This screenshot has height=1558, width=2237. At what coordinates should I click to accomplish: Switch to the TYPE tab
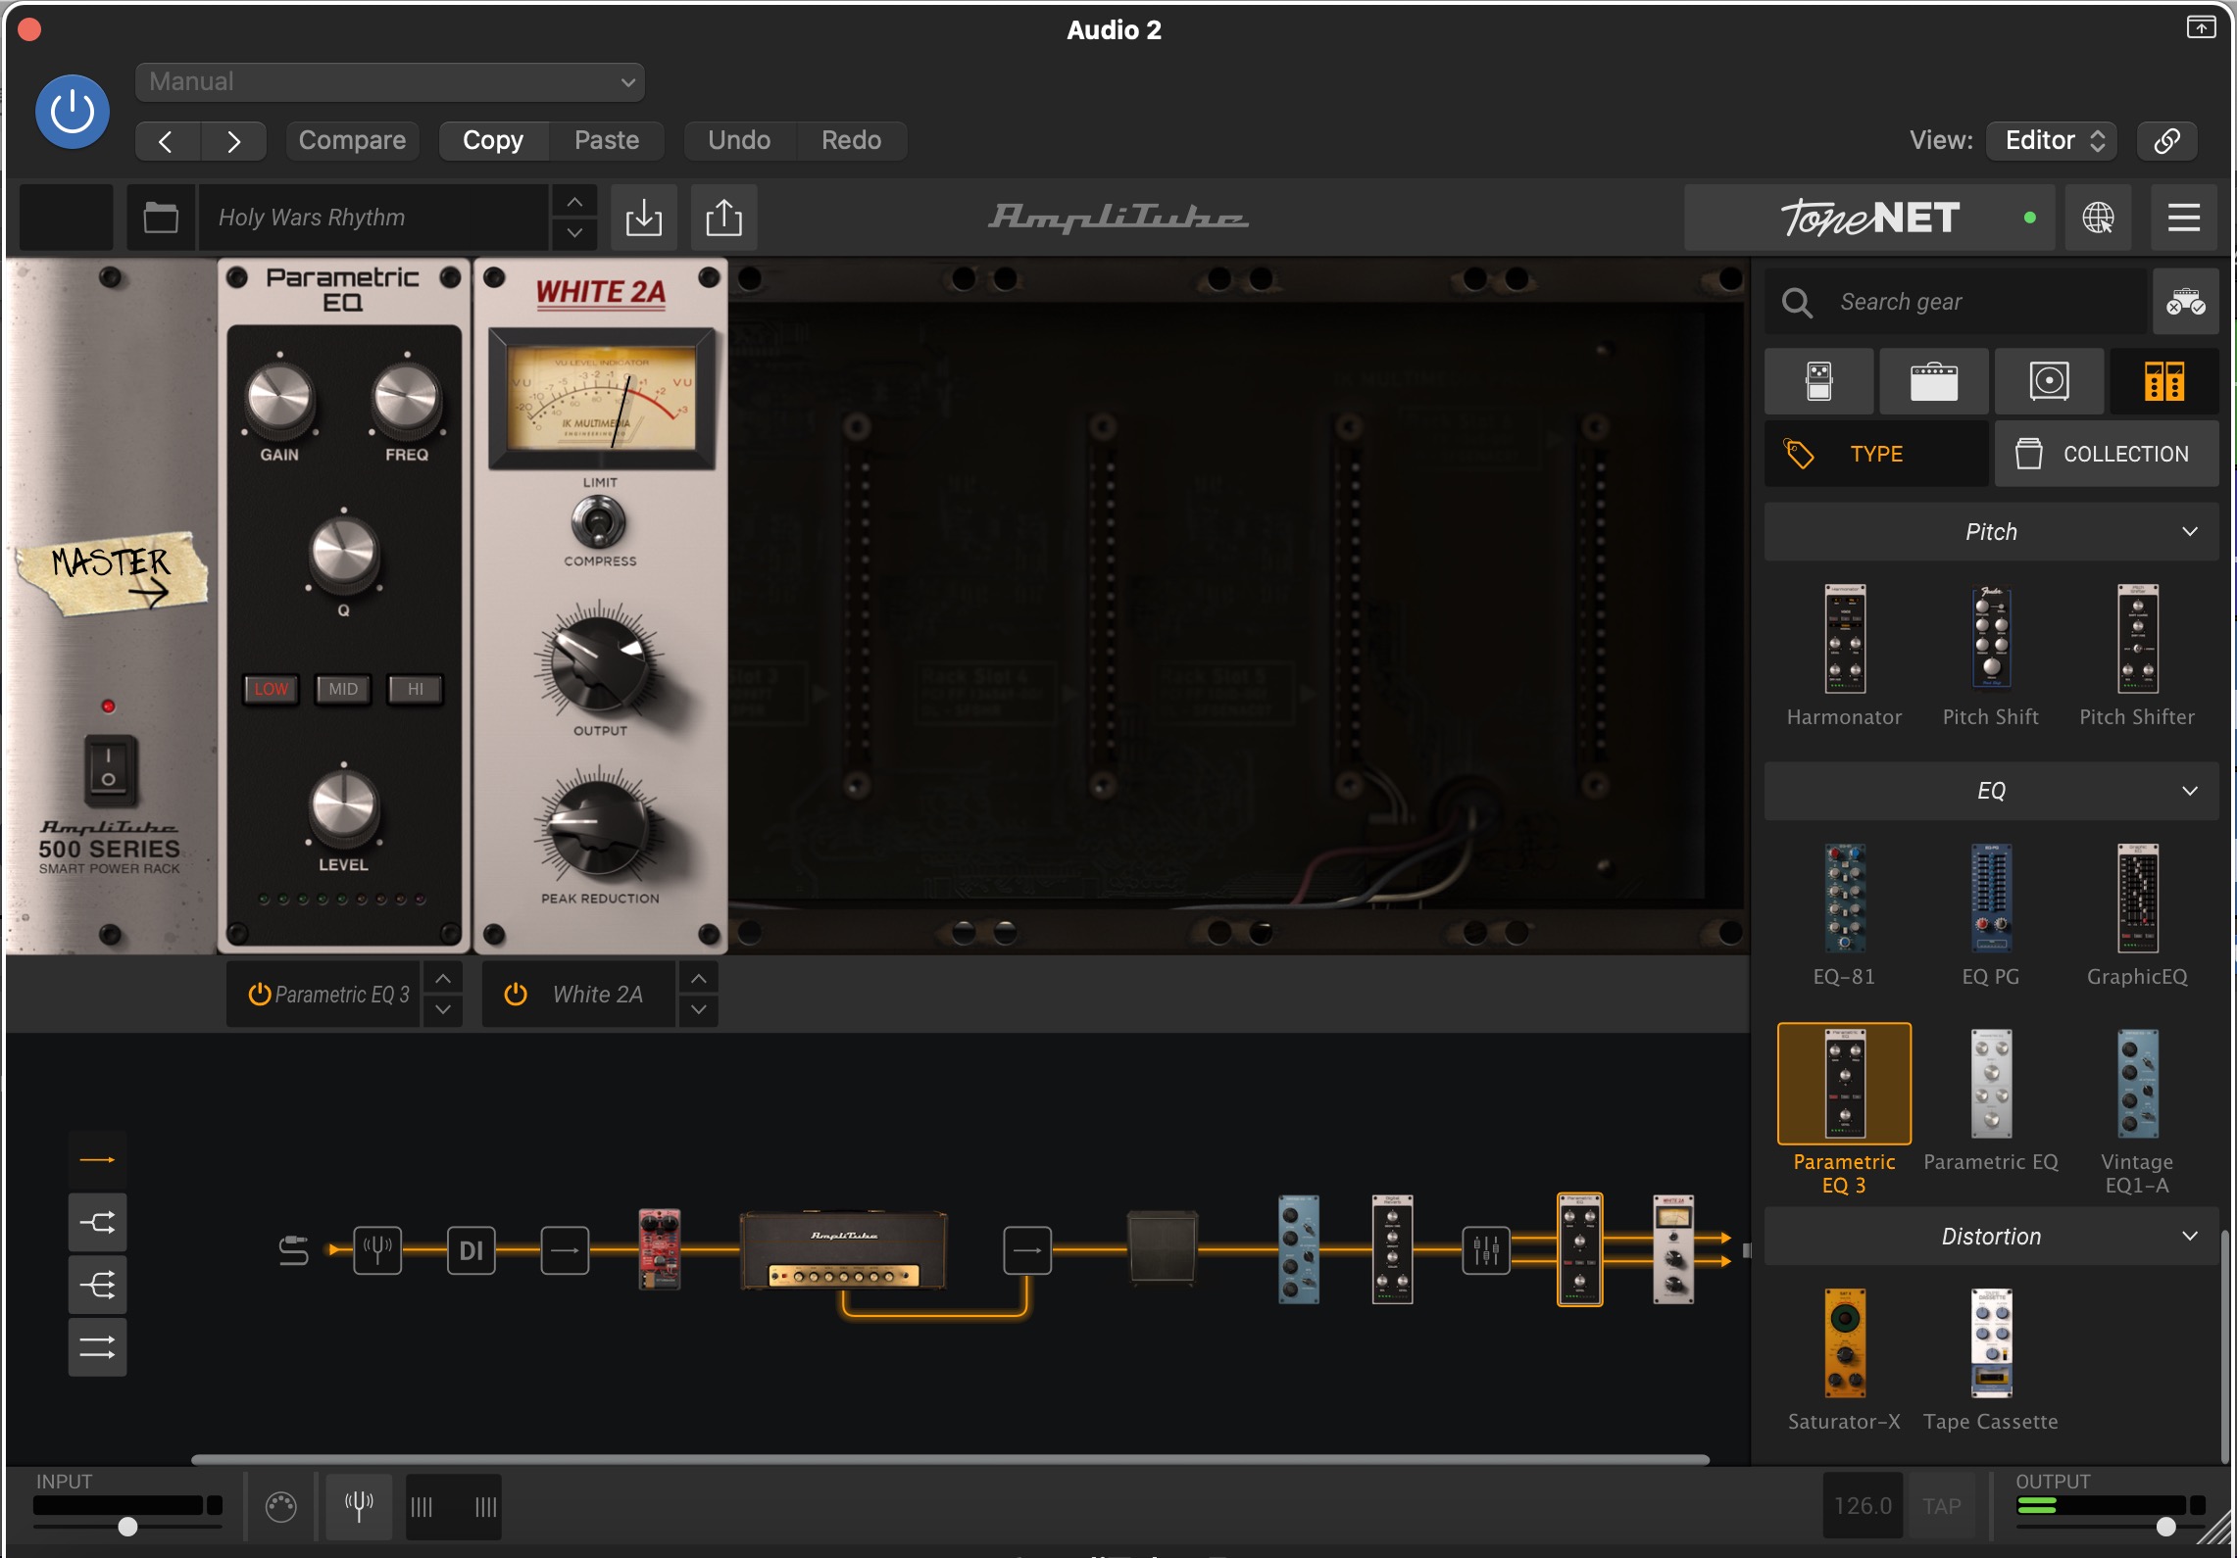click(x=1876, y=454)
